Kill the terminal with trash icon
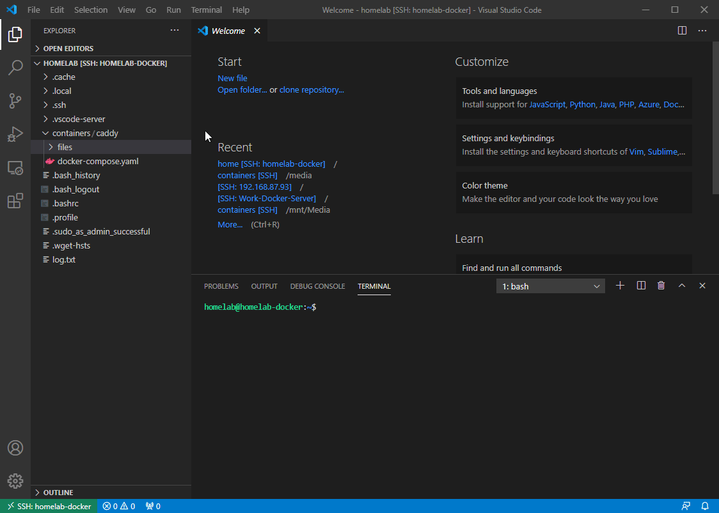The height and width of the screenshot is (513, 719). pyautogui.click(x=661, y=286)
